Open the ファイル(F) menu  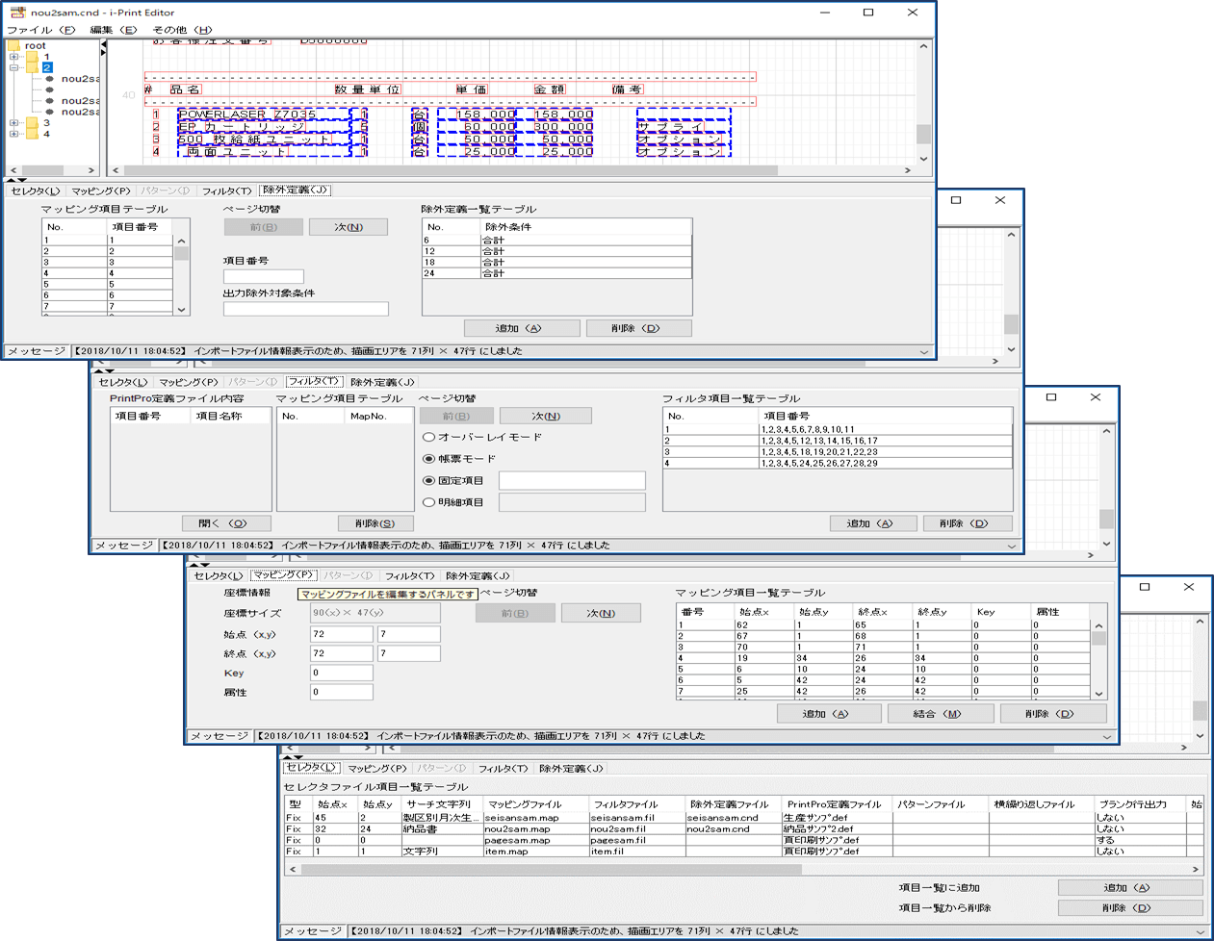(41, 30)
